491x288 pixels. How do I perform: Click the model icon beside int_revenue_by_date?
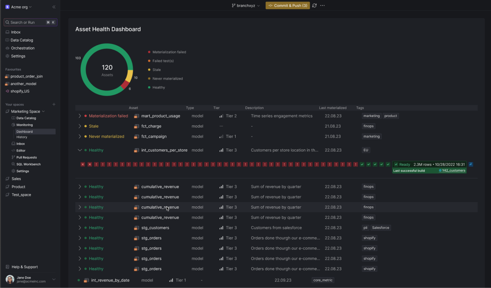coord(86,280)
